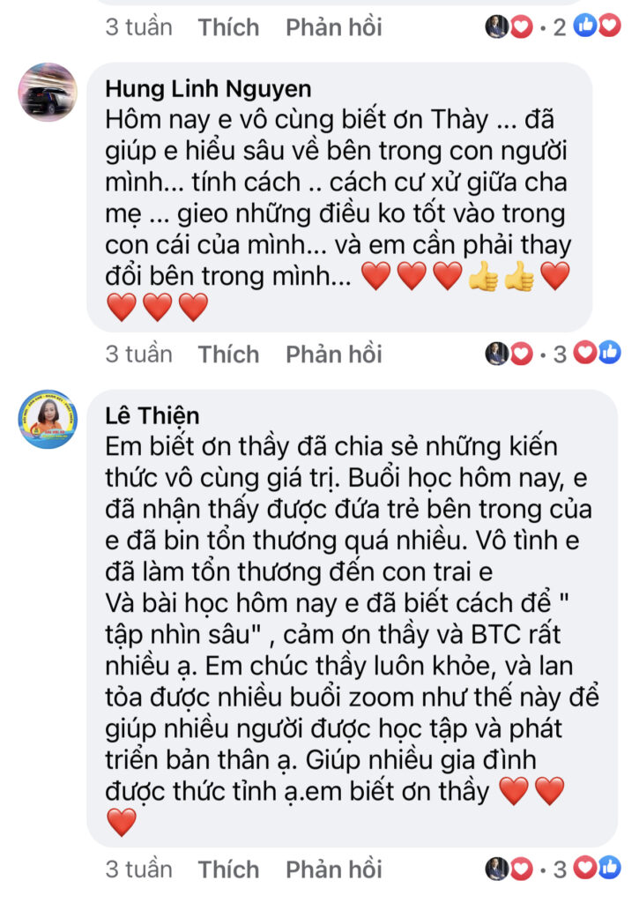The height and width of the screenshot is (903, 639).
Task: Open Hung Linh Nguyen's profile picture
Action: [48, 92]
